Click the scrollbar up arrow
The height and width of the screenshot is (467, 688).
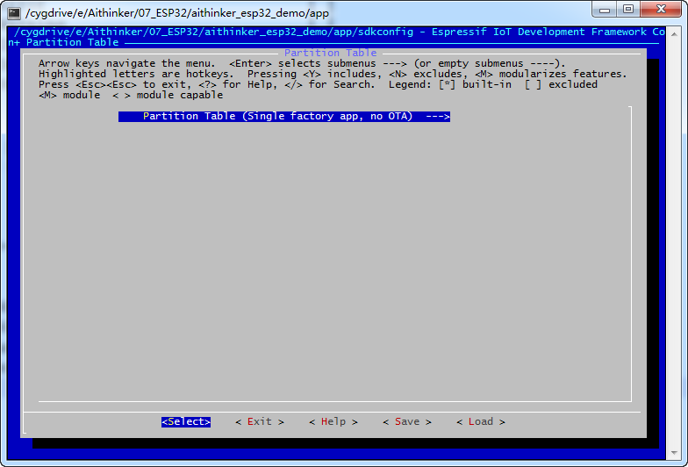[x=674, y=33]
